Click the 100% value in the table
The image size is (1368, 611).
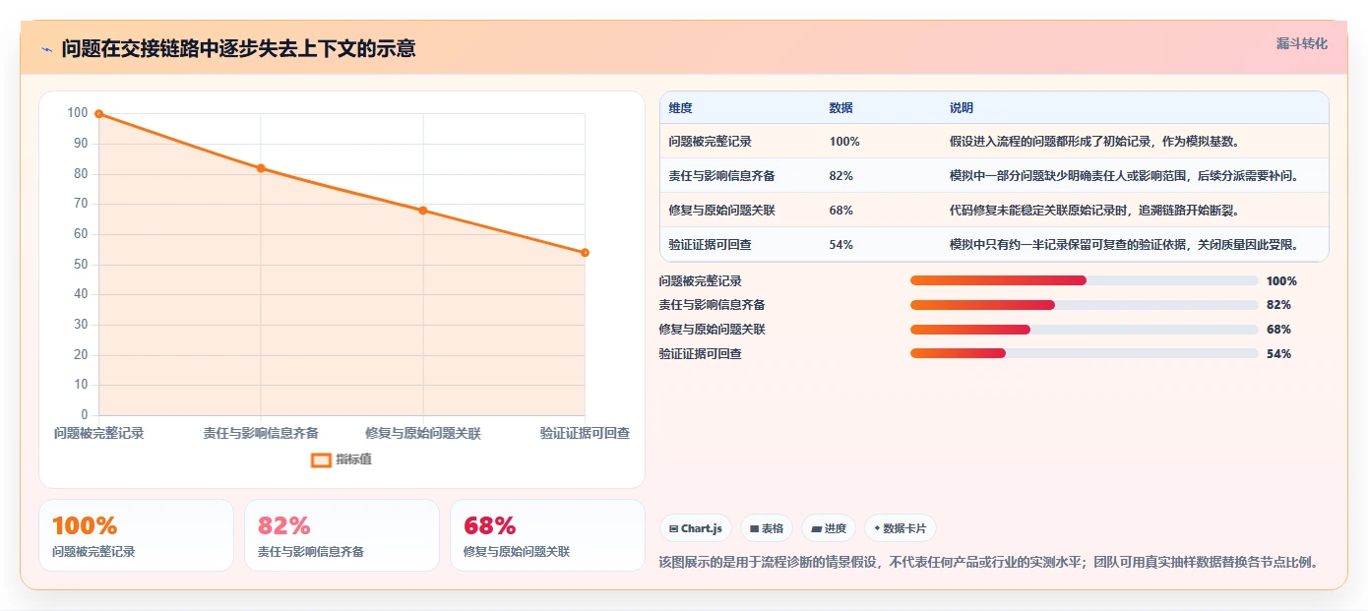point(844,142)
